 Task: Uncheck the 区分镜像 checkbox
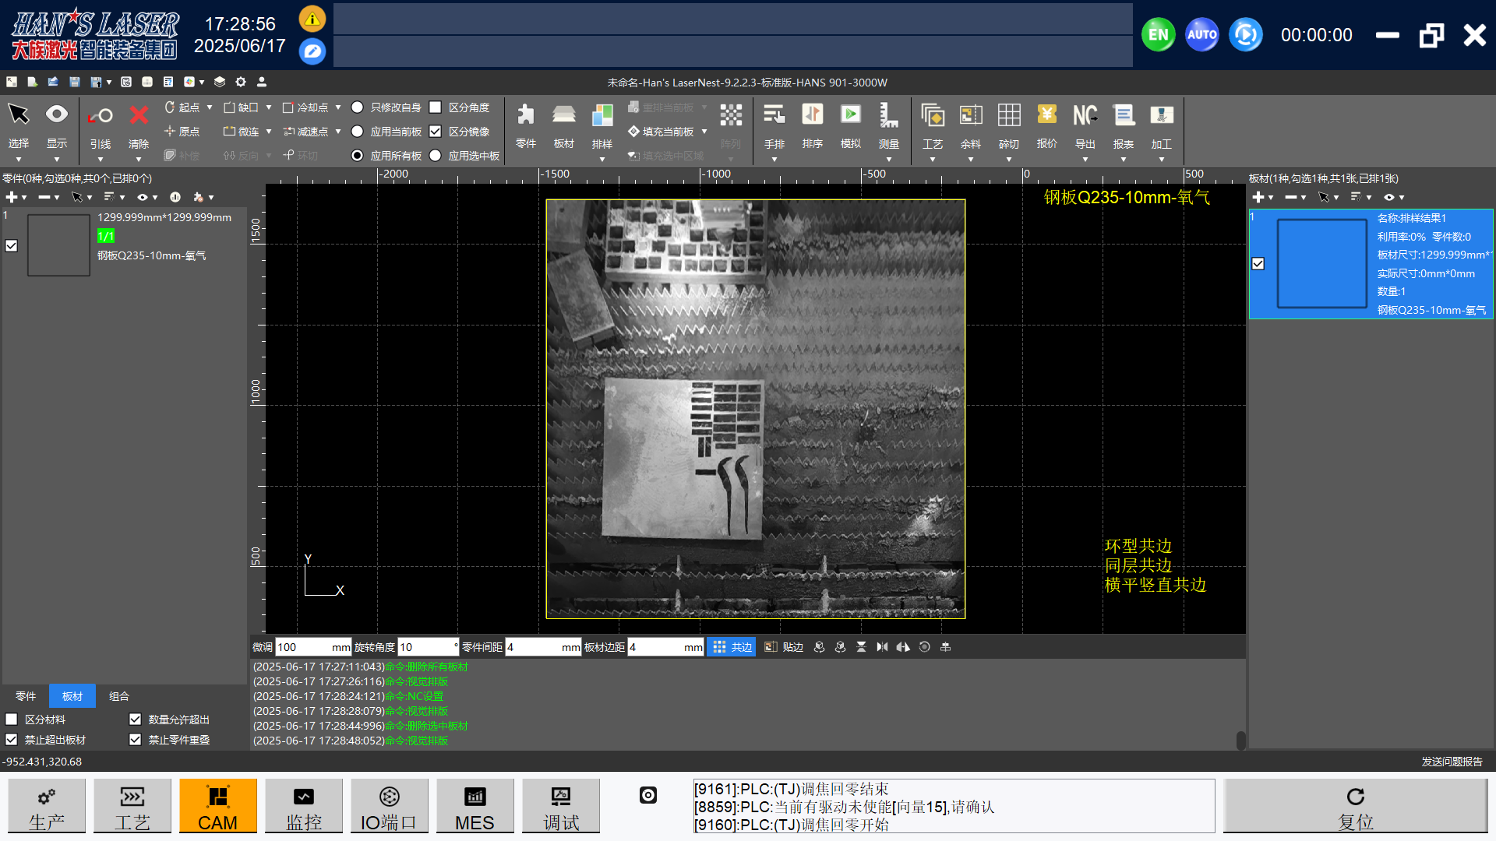tap(436, 132)
